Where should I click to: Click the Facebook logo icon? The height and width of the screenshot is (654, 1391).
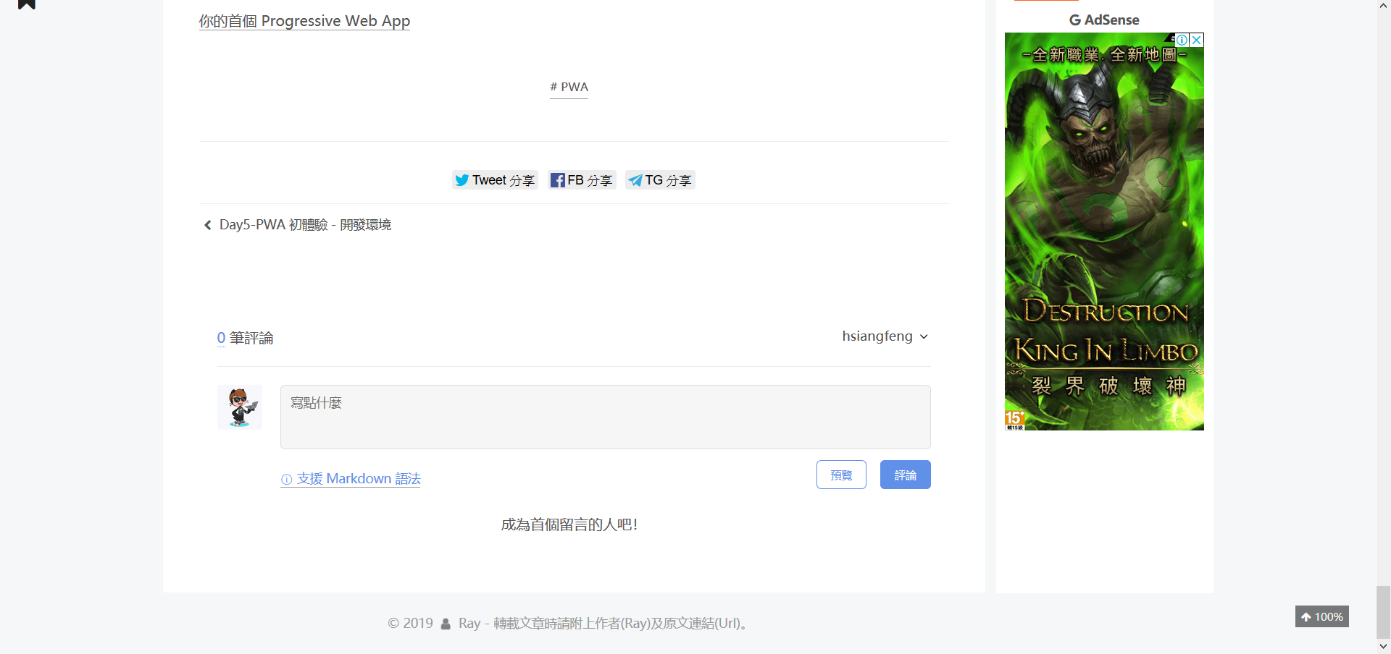[x=557, y=180]
